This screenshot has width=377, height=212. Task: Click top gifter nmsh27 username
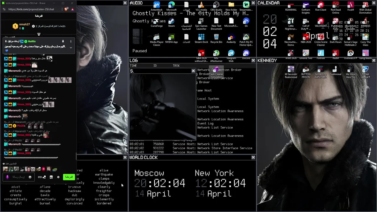point(24,24)
